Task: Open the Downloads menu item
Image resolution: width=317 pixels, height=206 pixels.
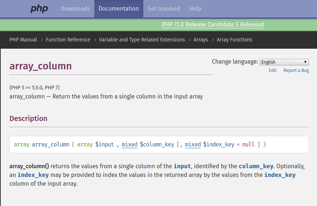Action: 75,8
